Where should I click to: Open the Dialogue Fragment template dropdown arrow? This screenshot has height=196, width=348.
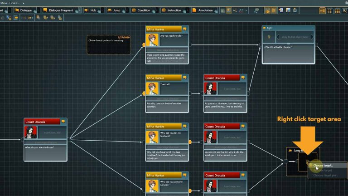tap(80, 10)
